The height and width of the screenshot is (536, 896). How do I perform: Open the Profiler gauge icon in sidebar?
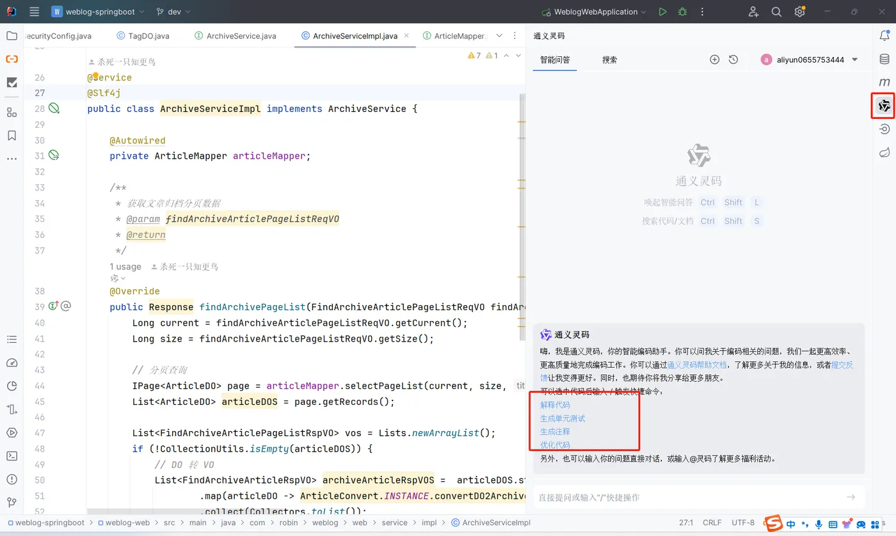click(x=12, y=363)
